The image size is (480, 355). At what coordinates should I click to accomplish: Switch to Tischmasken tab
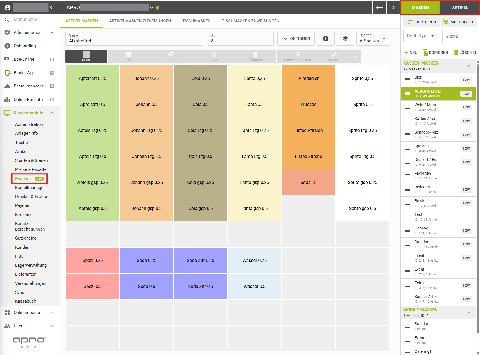196,21
